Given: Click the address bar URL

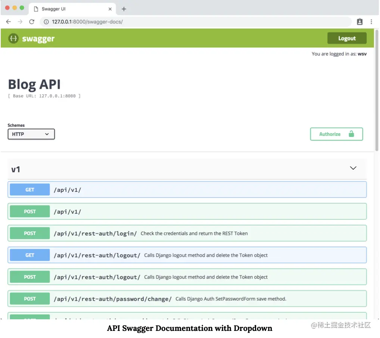Looking at the screenshot, I should (87, 22).
